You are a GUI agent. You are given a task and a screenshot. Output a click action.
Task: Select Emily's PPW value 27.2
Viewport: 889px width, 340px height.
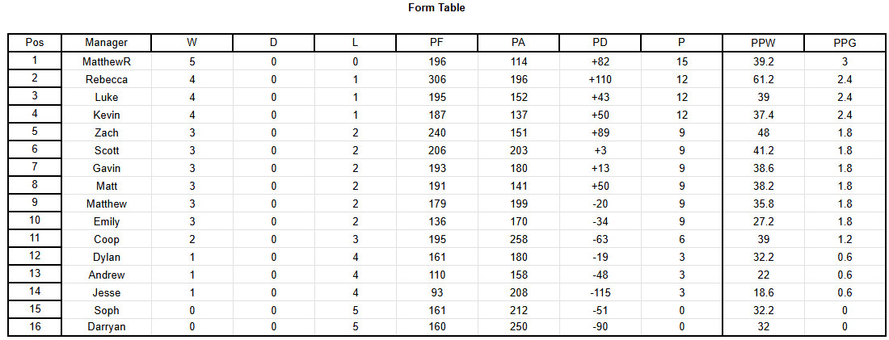763,221
